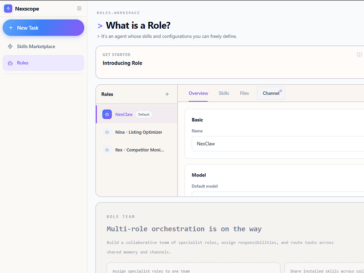
Task: Click the Name input field containing NexClaw
Action: pos(278,144)
